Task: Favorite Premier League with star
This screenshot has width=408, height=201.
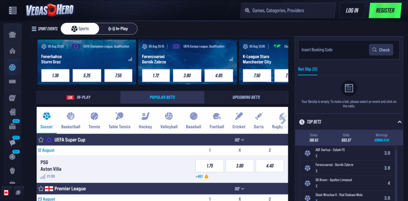Action: (x=41, y=189)
